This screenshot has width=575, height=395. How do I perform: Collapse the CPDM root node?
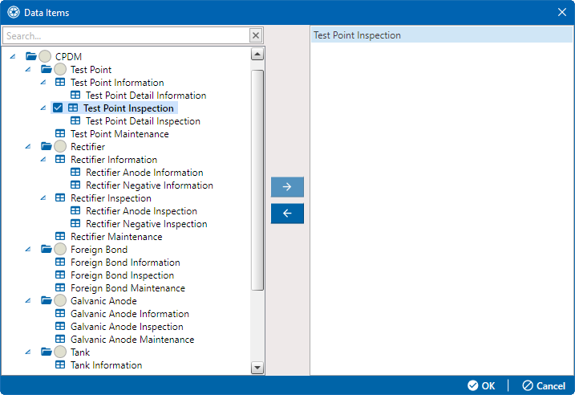[13, 56]
